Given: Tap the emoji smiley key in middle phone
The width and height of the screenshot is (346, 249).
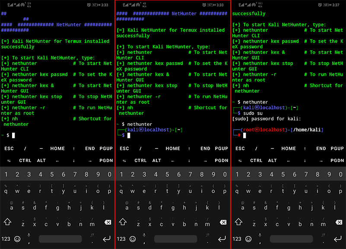Looking at the screenshot, I should click(x=133, y=239).
